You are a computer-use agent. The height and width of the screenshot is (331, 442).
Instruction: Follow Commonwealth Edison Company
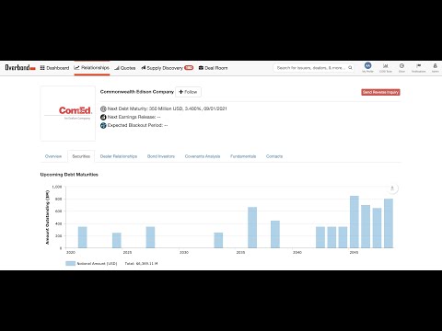tap(188, 92)
